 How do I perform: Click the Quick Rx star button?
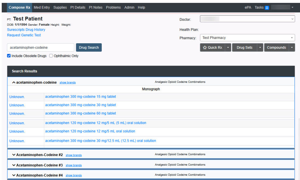(x=212, y=48)
